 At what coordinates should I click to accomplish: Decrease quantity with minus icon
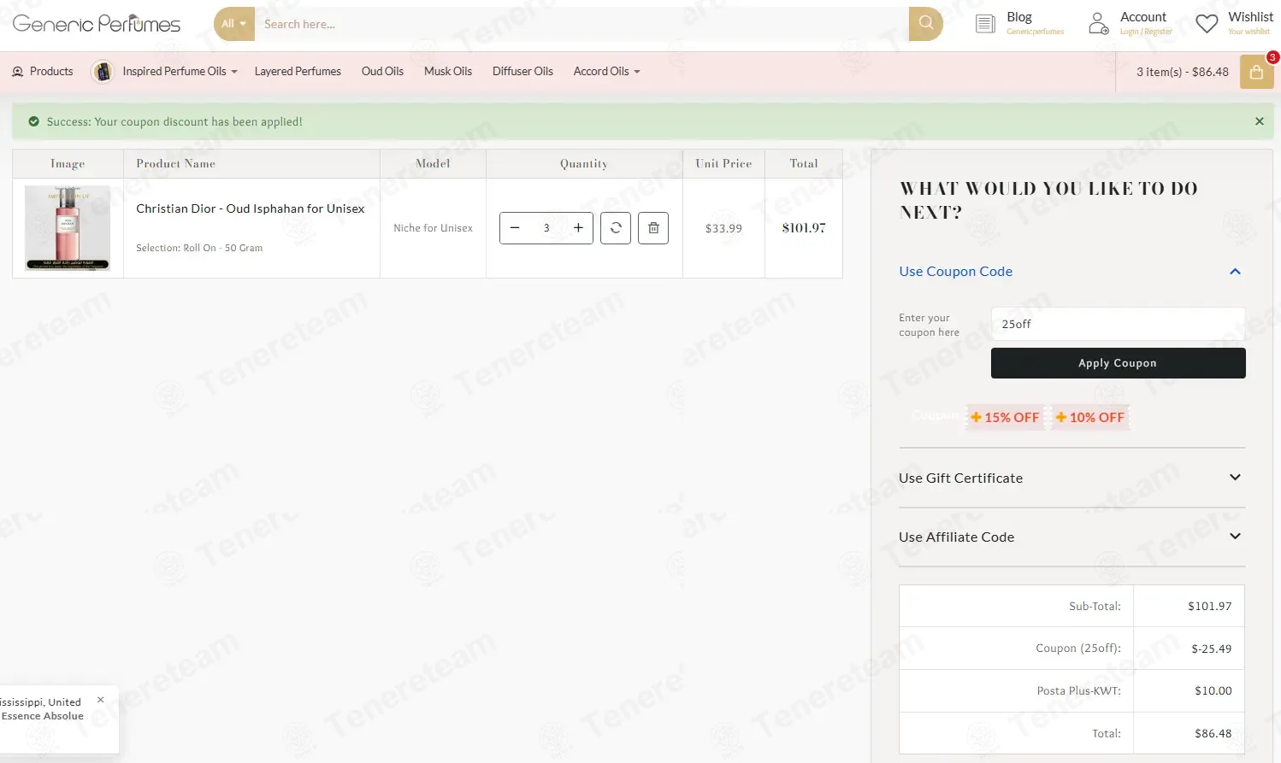click(x=515, y=228)
